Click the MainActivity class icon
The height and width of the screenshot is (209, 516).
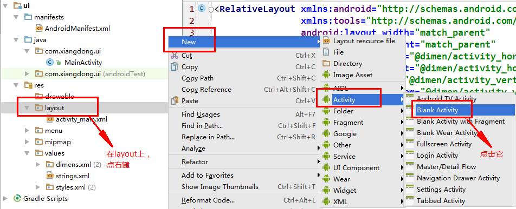(50, 62)
